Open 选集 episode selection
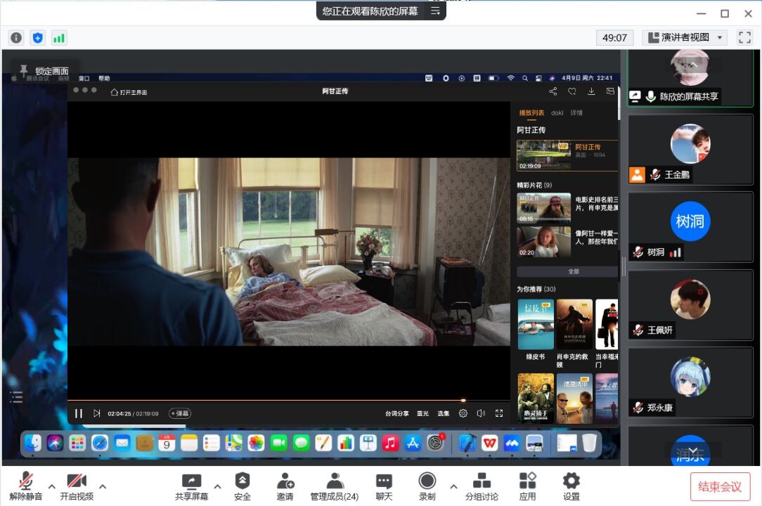The width and height of the screenshot is (762, 506). (x=443, y=414)
